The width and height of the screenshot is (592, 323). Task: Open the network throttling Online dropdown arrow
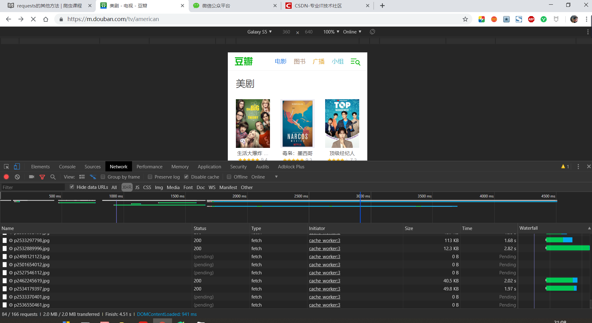click(x=276, y=177)
